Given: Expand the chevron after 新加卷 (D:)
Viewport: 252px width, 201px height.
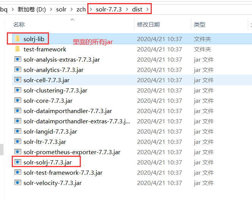Looking at the screenshot, I should [51, 10].
